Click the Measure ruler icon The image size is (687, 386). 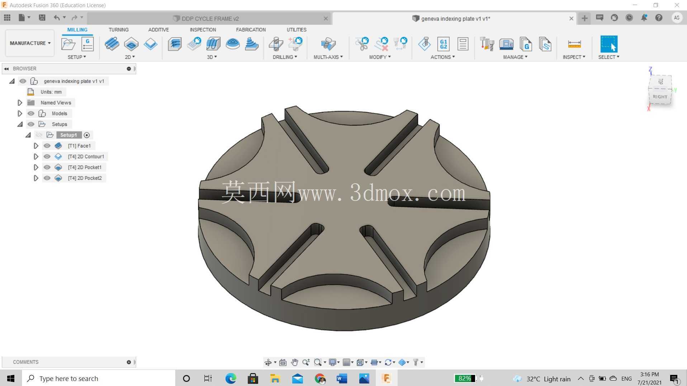point(574,44)
